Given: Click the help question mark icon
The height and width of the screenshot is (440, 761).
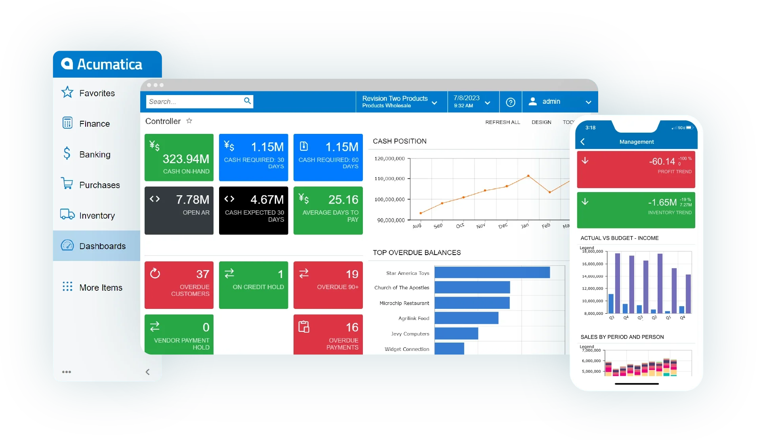Looking at the screenshot, I should click(x=510, y=102).
